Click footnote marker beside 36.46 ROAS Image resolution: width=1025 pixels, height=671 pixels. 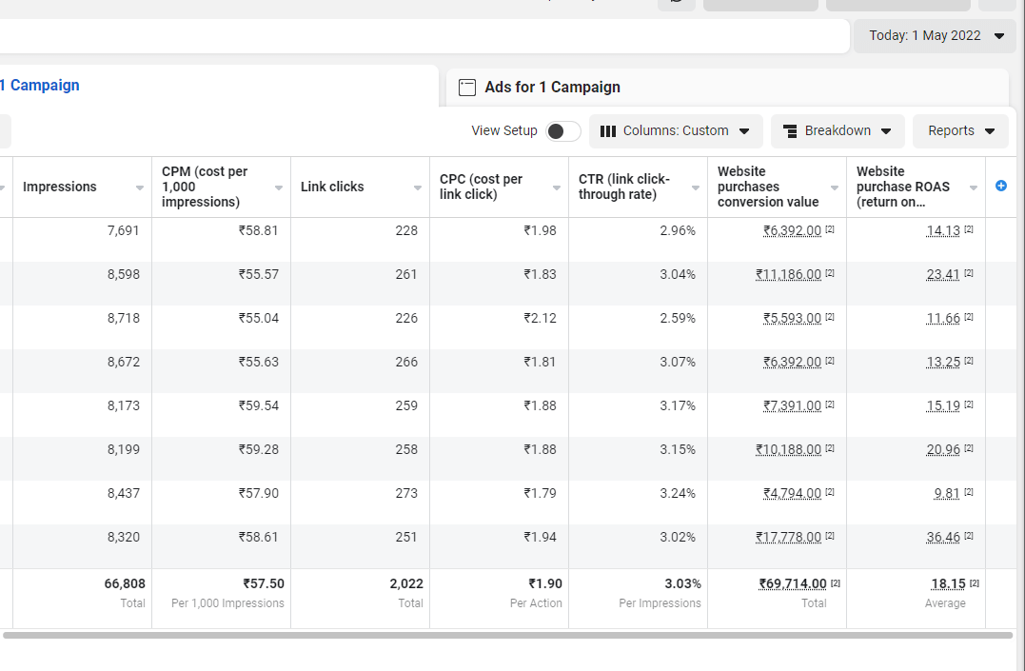coord(969,536)
